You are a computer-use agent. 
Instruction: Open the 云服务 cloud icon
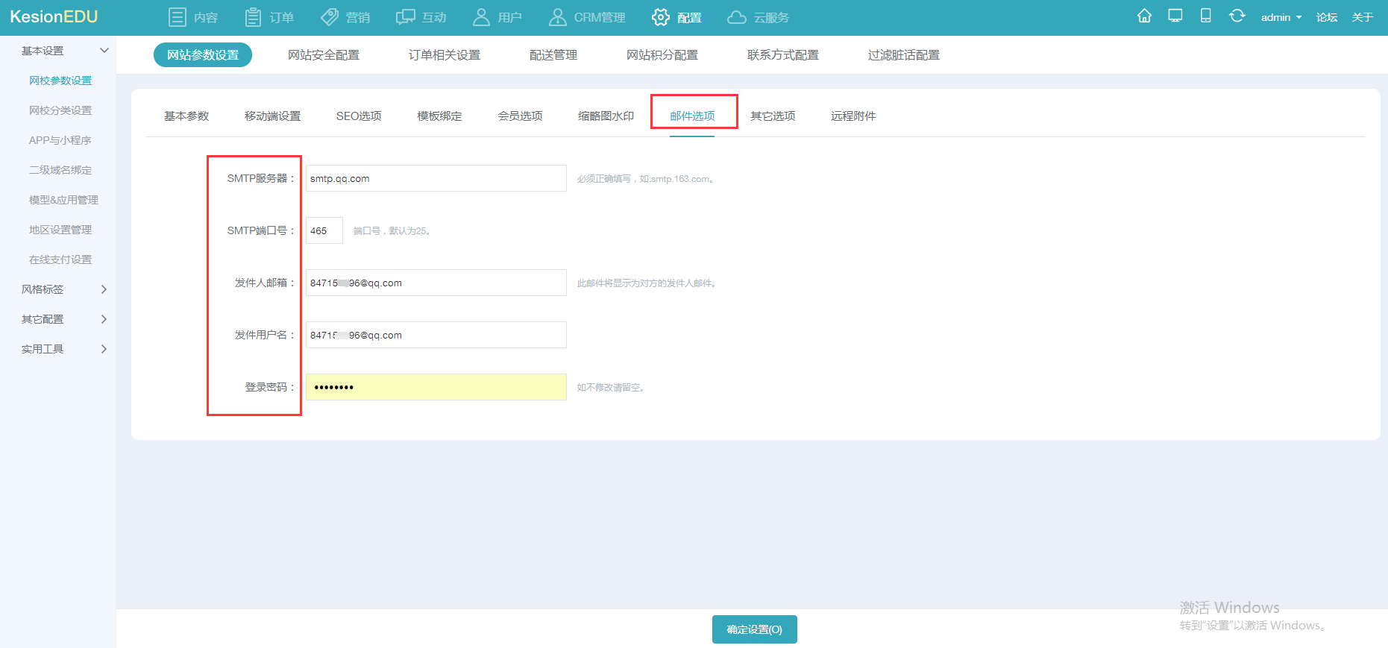tap(737, 17)
